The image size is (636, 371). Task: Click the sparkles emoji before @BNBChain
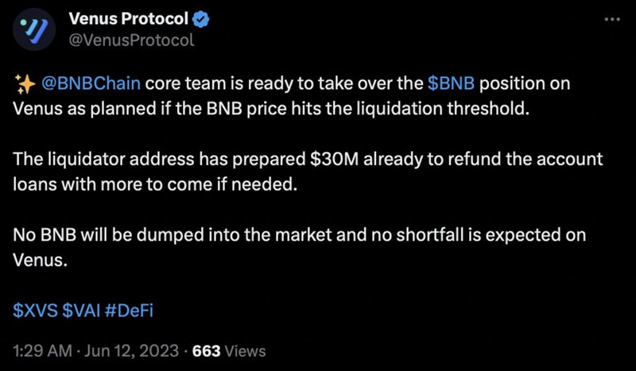tap(25, 84)
